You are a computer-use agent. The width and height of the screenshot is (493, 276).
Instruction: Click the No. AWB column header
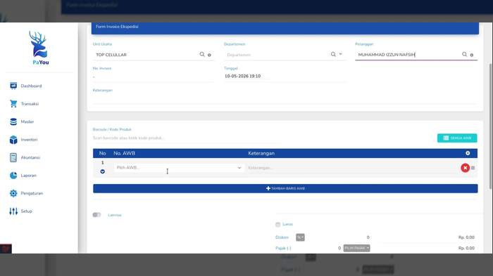[x=124, y=153]
